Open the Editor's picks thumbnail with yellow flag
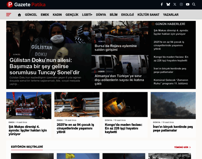 78,156
